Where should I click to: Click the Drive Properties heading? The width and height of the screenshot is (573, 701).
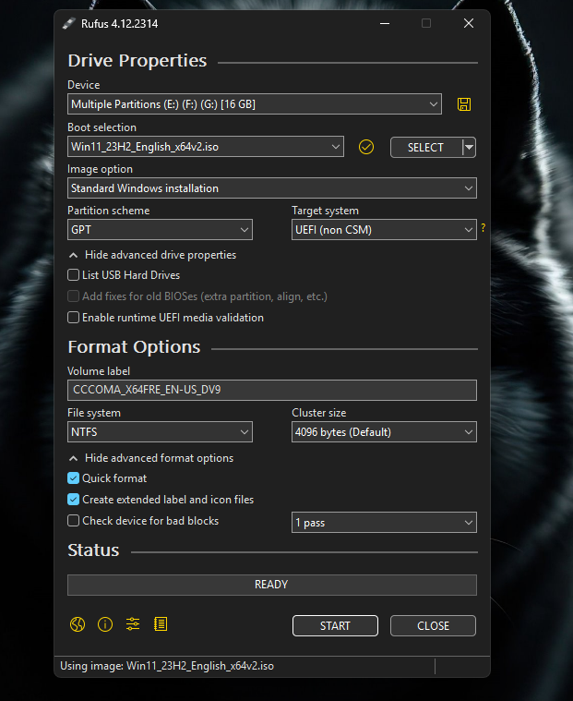[137, 60]
